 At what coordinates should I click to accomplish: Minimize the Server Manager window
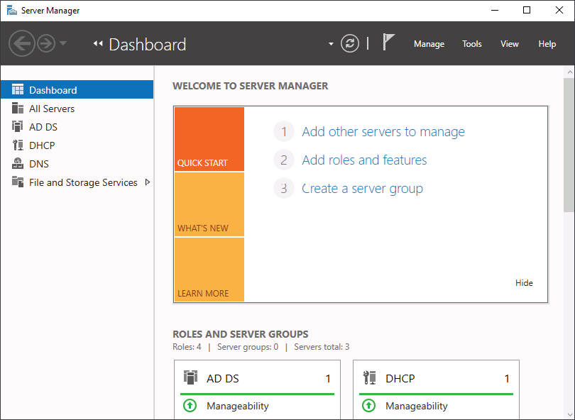point(495,10)
